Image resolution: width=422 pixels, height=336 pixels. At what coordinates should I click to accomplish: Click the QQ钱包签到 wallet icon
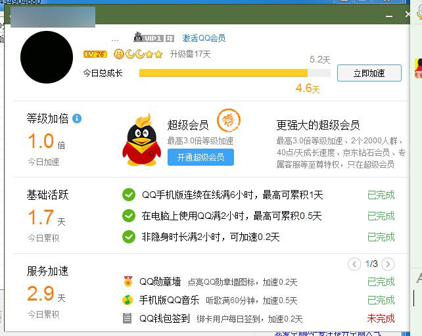click(x=127, y=318)
